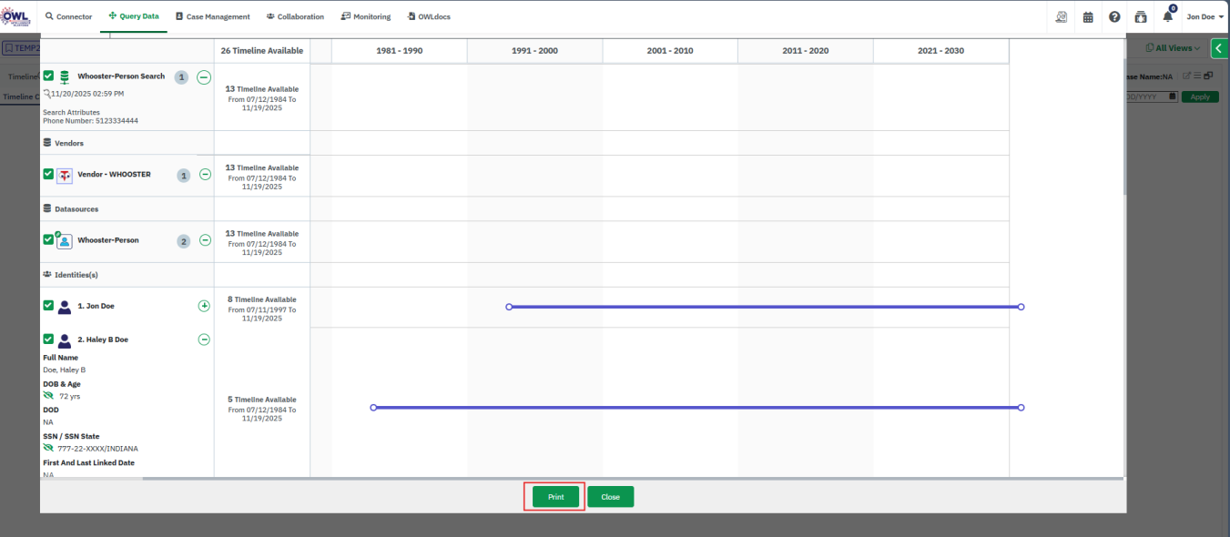Open the notifications bell icon

1167,17
